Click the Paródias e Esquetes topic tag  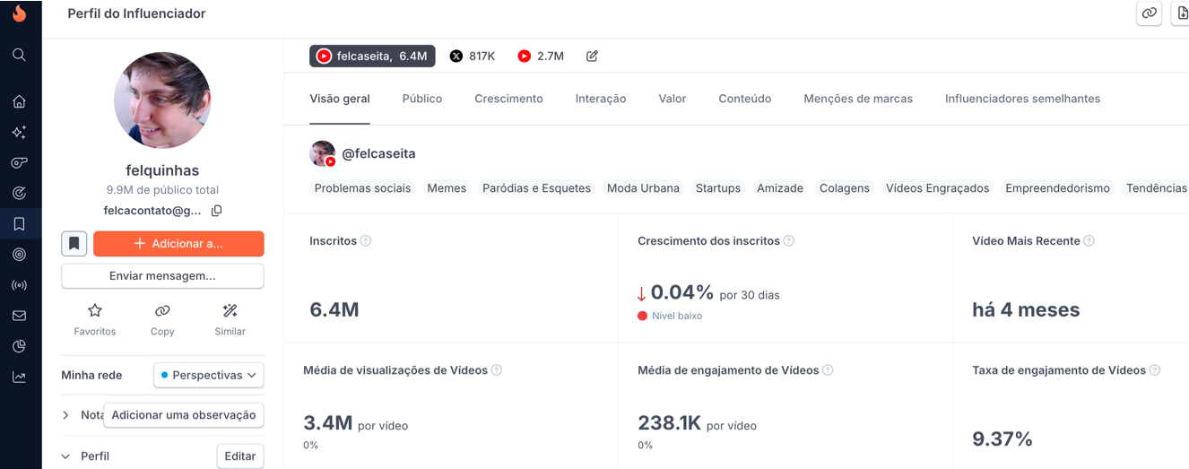pos(536,188)
